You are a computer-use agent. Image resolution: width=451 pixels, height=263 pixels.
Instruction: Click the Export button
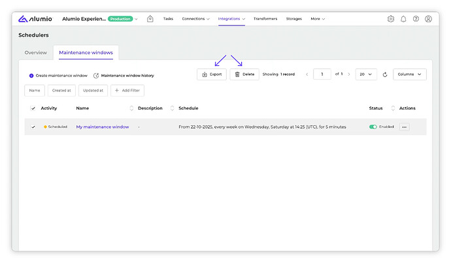[x=212, y=74]
